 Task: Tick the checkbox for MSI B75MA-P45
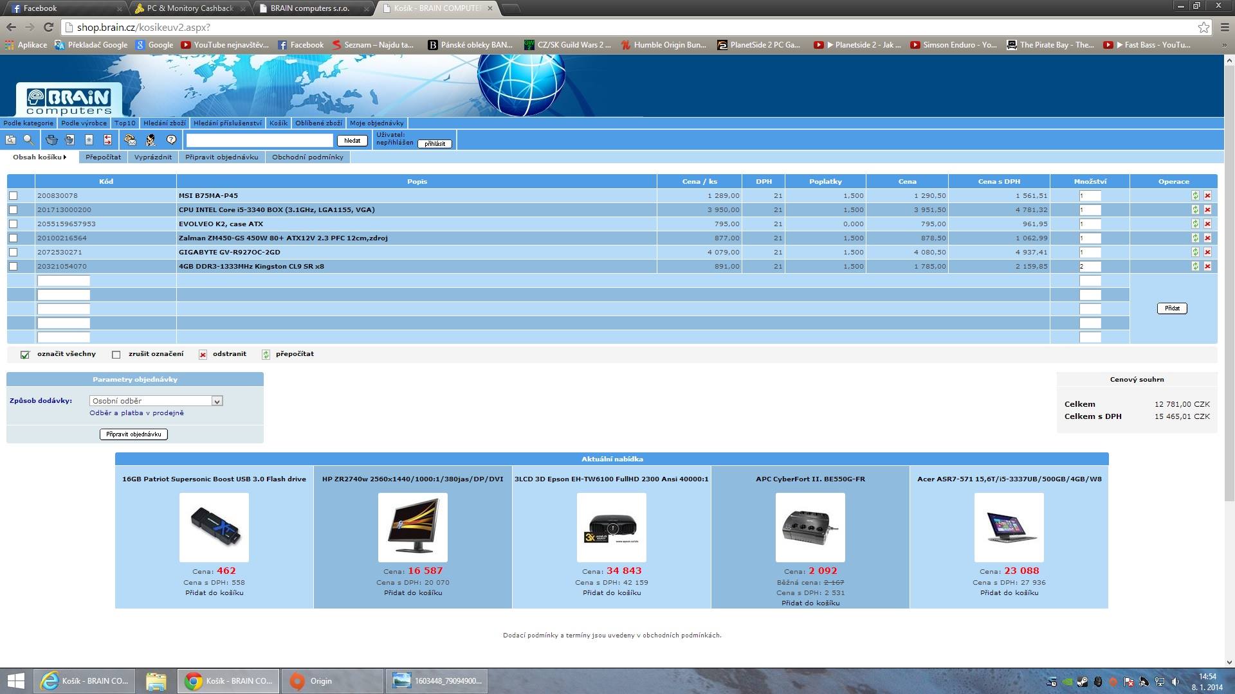(13, 196)
